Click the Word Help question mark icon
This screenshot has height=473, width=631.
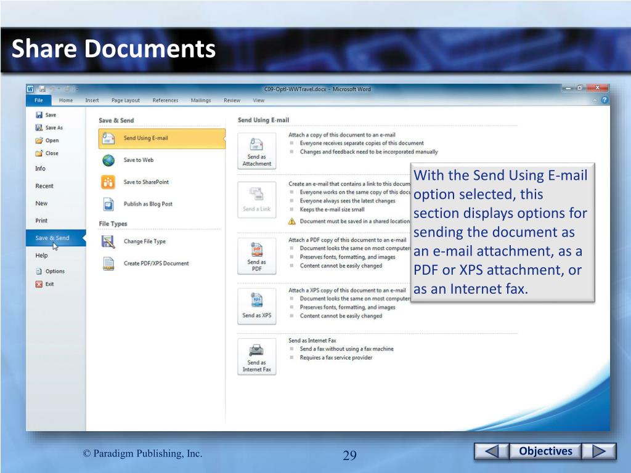[x=604, y=100]
